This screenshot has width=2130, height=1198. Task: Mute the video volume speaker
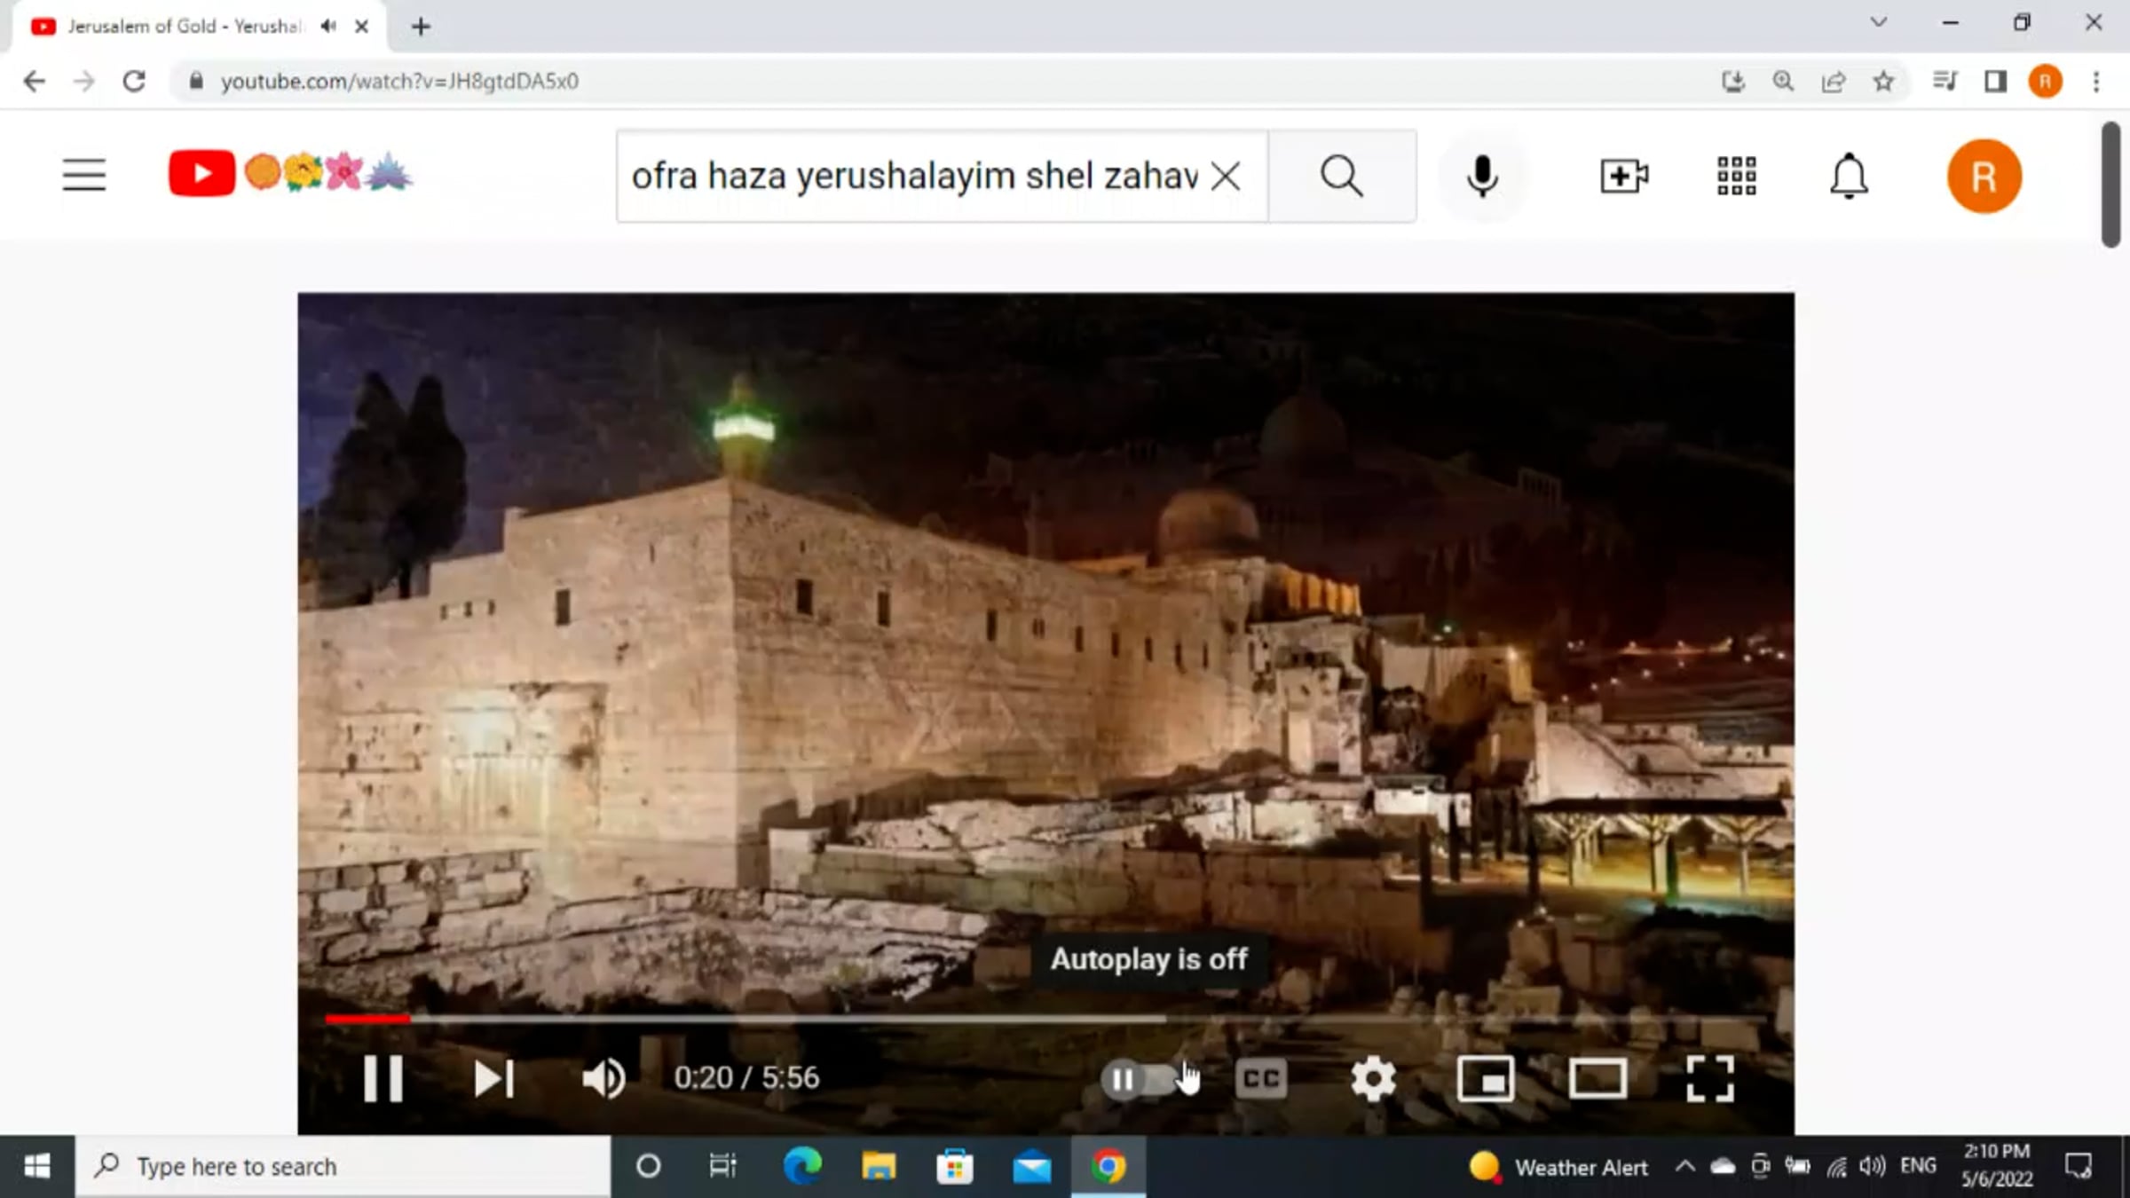point(603,1078)
